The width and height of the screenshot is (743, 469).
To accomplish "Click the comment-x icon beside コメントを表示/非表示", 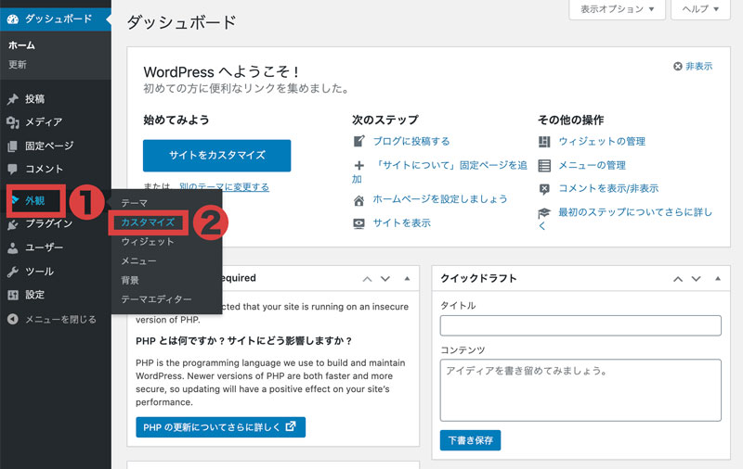I will point(544,189).
